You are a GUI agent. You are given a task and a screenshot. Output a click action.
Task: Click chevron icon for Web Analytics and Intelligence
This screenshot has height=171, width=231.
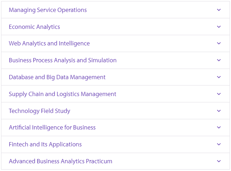tap(219, 44)
